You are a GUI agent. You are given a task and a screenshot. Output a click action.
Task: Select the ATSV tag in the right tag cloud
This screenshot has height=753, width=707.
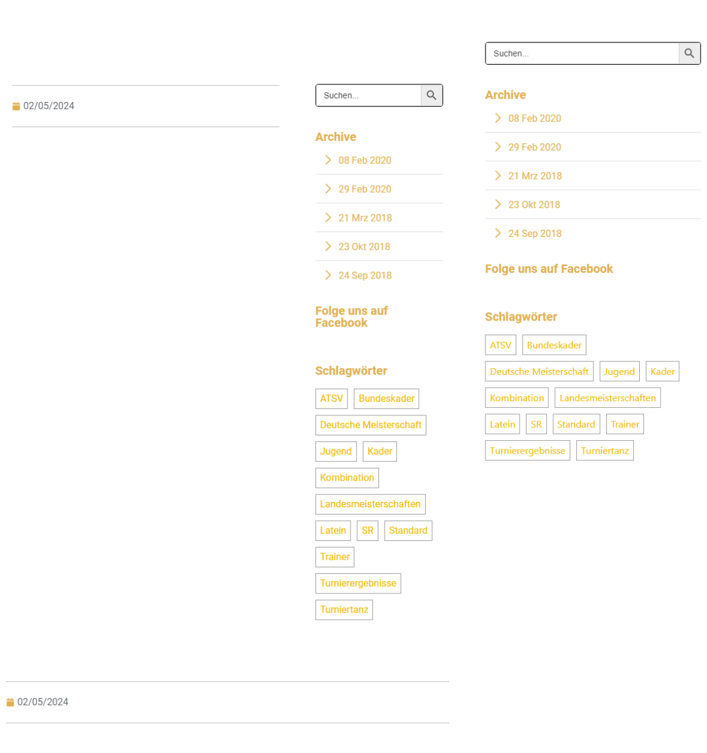point(501,345)
